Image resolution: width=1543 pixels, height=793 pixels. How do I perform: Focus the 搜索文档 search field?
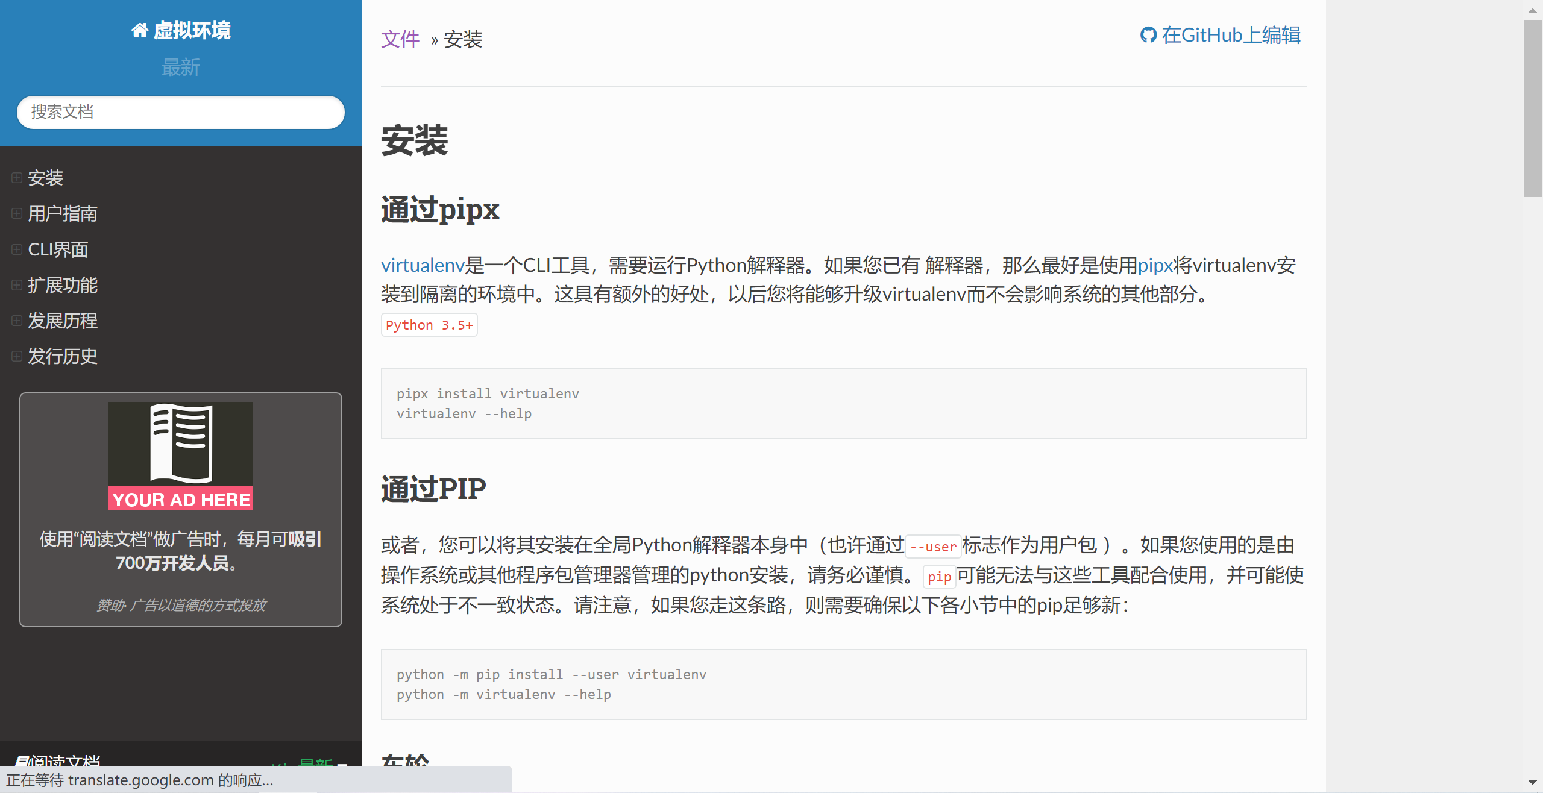pos(181,112)
